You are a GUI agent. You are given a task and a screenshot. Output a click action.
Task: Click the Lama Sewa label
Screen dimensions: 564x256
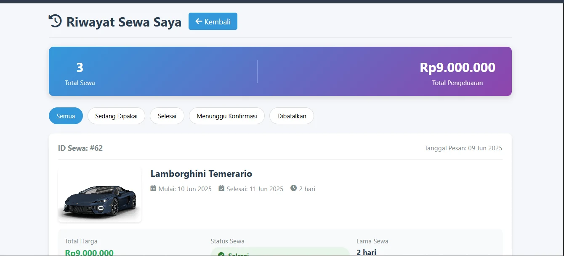[x=372, y=241]
